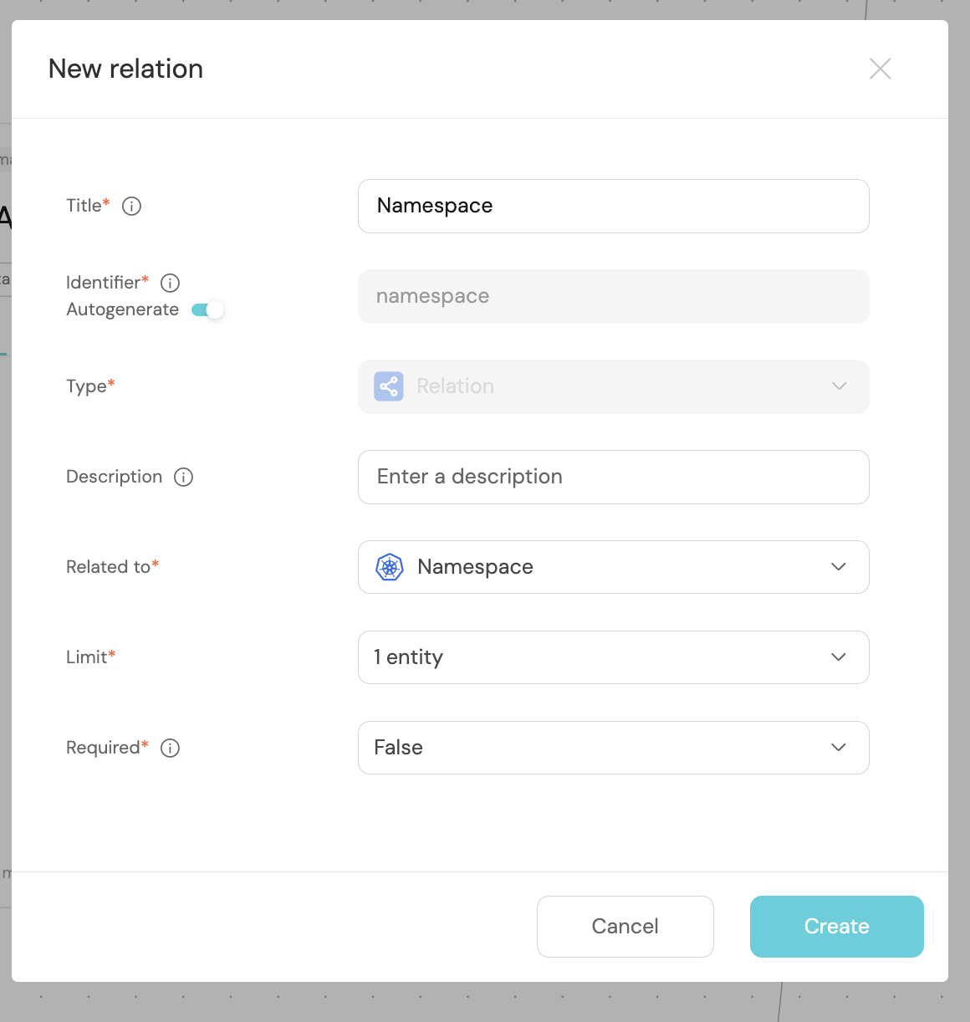The height and width of the screenshot is (1022, 970).
Task: Click the Autogenerate text label
Action: 122,309
